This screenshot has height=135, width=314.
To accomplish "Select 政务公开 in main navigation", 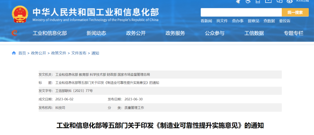I will coord(136,33).
